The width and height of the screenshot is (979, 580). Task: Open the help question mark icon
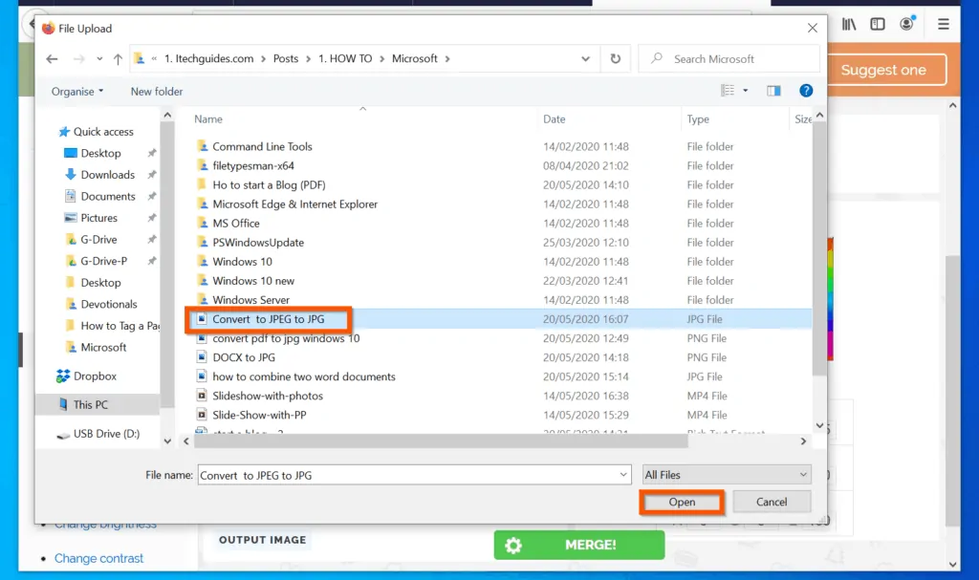click(x=806, y=91)
